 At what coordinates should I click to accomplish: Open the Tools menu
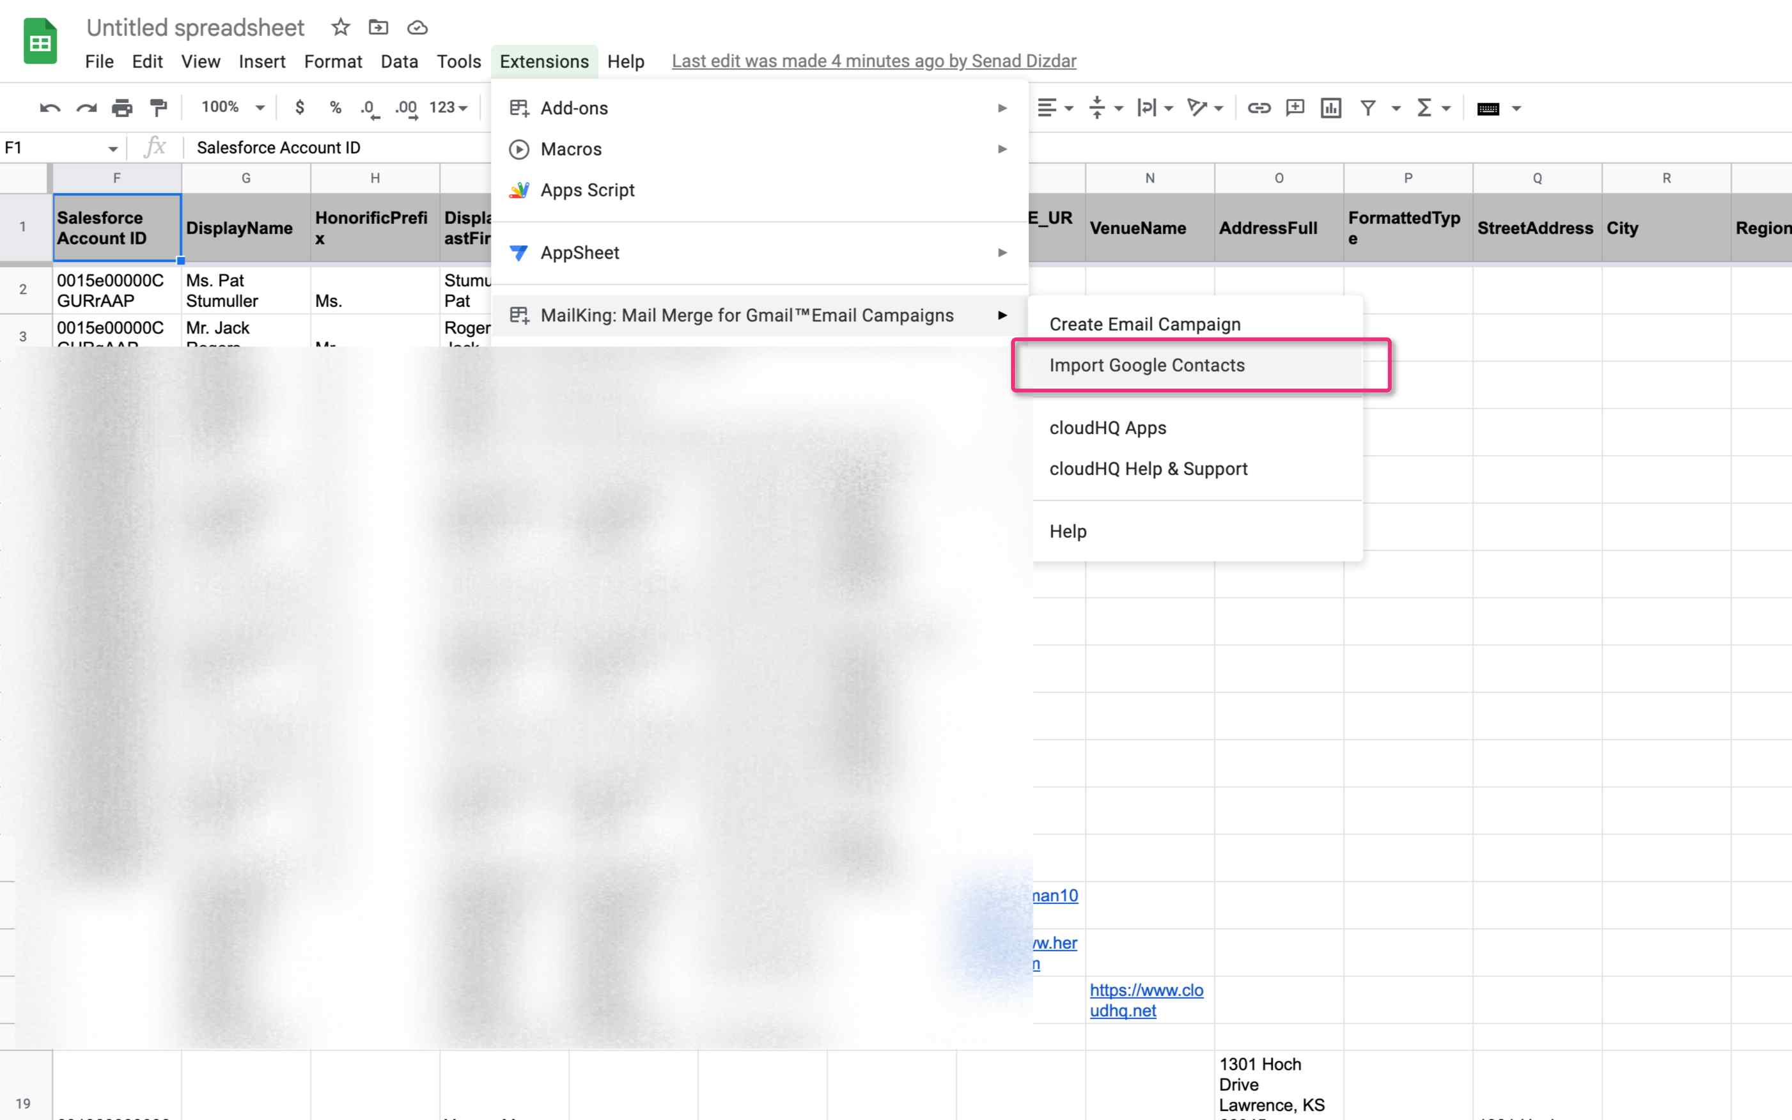click(x=458, y=61)
